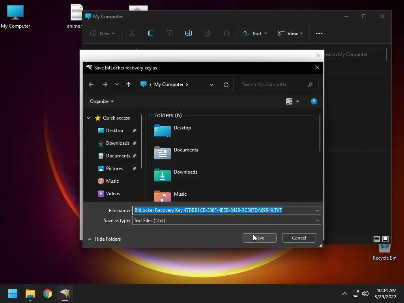Open the Save as type combo box
The image size is (404, 303).
coord(226,221)
